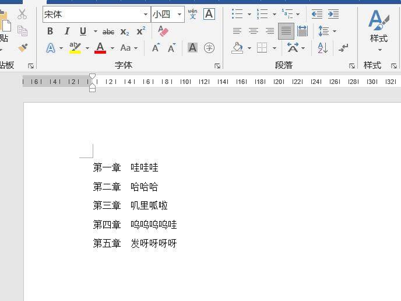This screenshot has width=401, height=301.
Task: Open Paragraph dialog launcher
Action: (352, 66)
